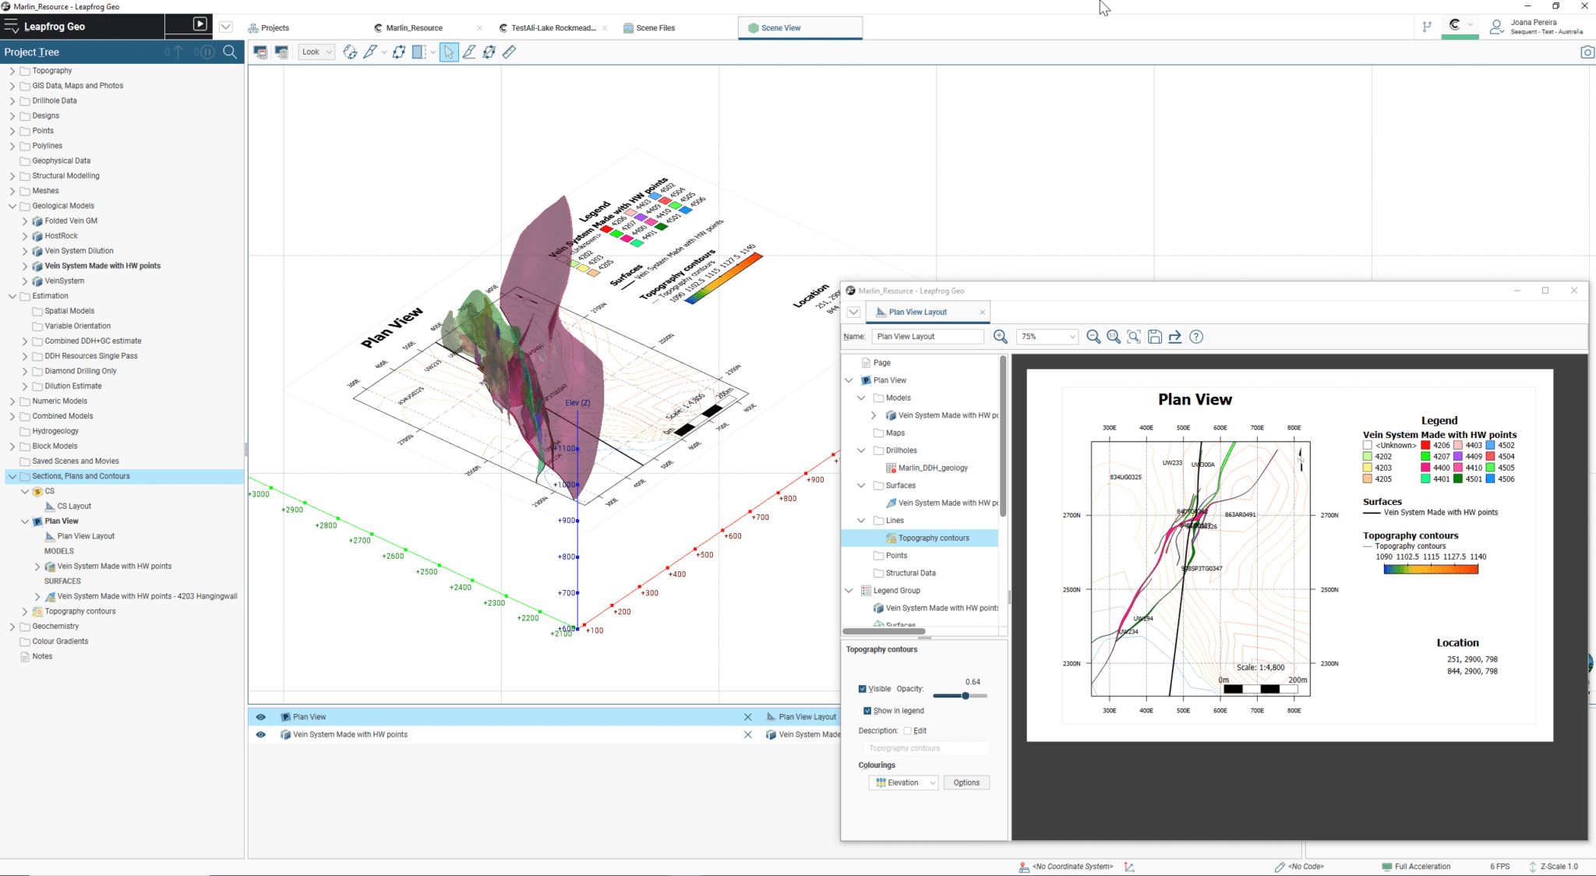
Task: Click the colouring Options button
Action: 966,782
